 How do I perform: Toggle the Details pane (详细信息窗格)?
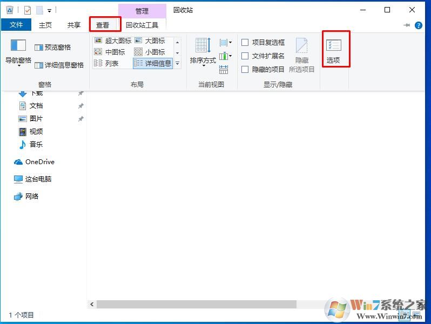[59, 65]
